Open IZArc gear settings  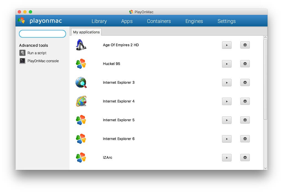pyautogui.click(x=245, y=158)
